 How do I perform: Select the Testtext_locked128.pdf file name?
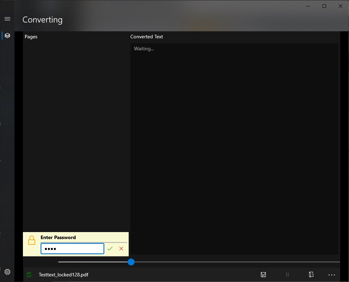pyautogui.click(x=63, y=275)
